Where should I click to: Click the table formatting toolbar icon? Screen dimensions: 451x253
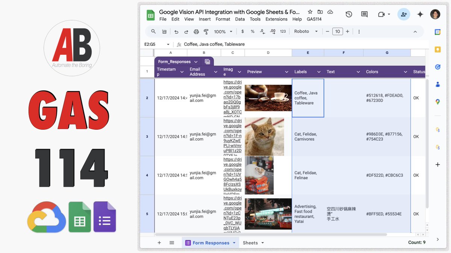click(x=164, y=31)
